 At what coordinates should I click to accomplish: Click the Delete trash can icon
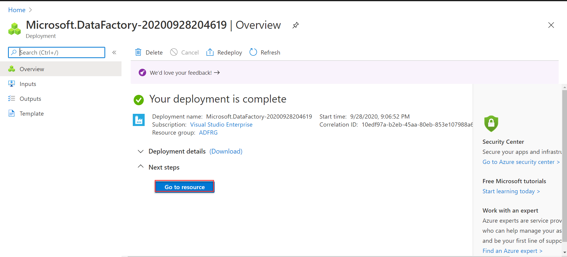tap(138, 52)
